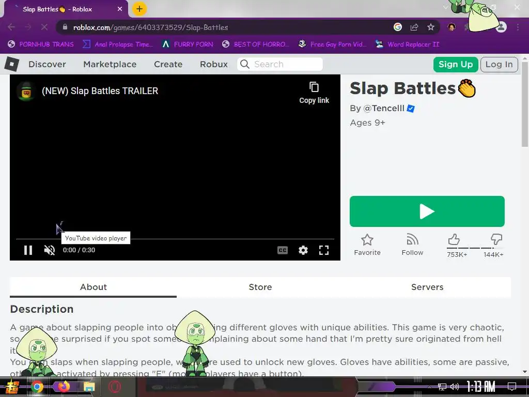
Task: Pause the Slap Battles trailer video
Action: click(x=28, y=250)
